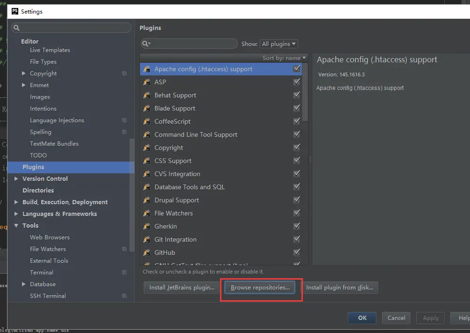The width and height of the screenshot is (470, 333).
Task: Click project-level icon next to Spelling
Action: [x=124, y=132]
